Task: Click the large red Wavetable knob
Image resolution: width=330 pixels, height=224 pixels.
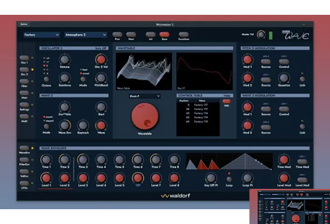Action: pyautogui.click(x=145, y=116)
